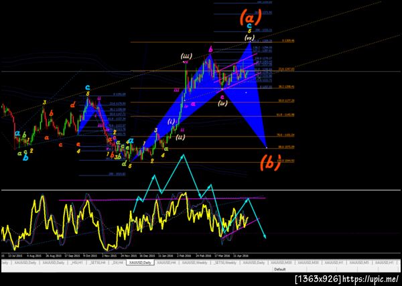Click the 13 Jul 2015 date label
This screenshot has width=402, height=286.
(14, 256)
